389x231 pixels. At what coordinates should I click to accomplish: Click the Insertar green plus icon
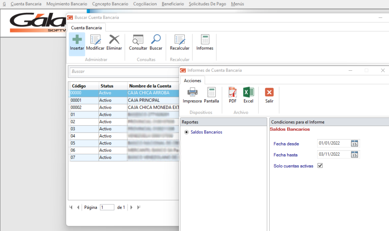click(x=77, y=40)
